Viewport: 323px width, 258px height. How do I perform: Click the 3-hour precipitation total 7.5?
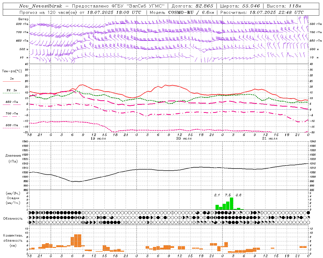tap(228, 195)
